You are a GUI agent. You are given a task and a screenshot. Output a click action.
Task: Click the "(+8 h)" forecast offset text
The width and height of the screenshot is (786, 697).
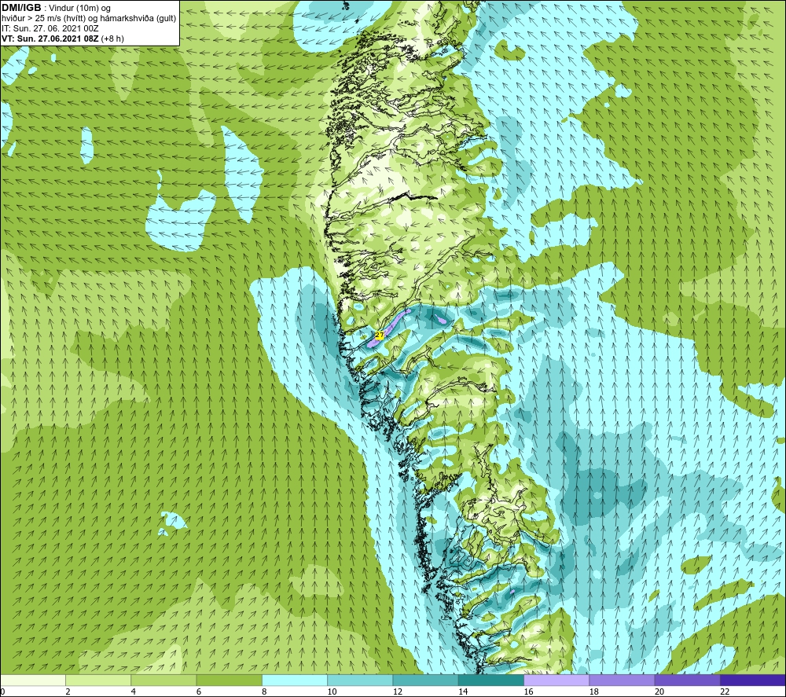point(112,39)
